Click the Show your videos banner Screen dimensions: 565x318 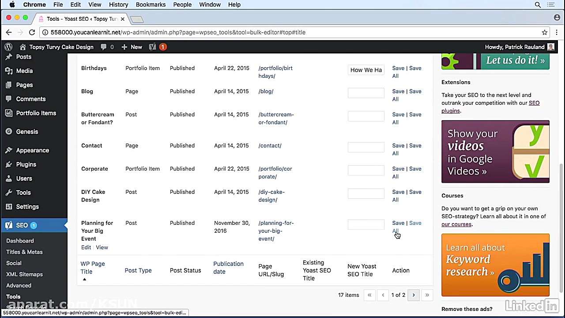[x=495, y=151]
